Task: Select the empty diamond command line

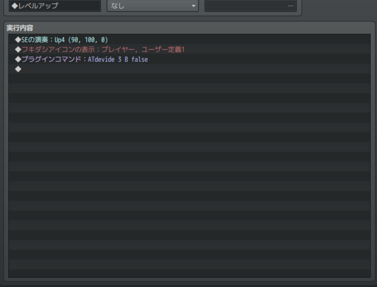Action: pos(189,70)
